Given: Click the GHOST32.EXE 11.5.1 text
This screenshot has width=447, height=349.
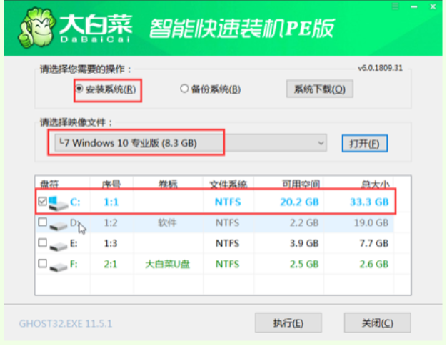Looking at the screenshot, I should [x=66, y=323].
